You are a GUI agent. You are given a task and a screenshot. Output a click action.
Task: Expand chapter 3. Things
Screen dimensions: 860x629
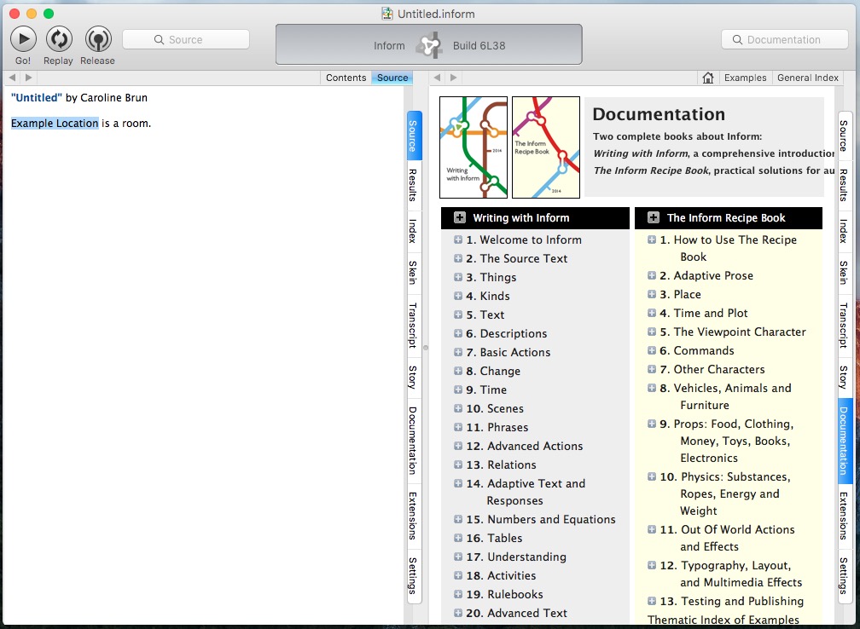(x=458, y=277)
